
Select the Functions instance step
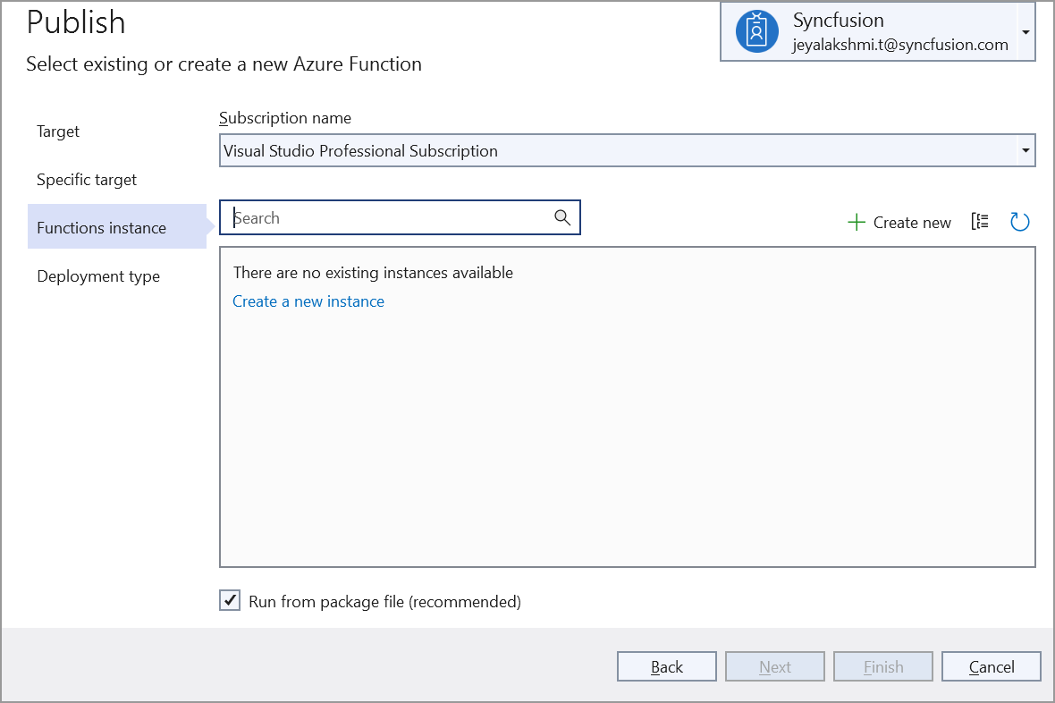101,227
